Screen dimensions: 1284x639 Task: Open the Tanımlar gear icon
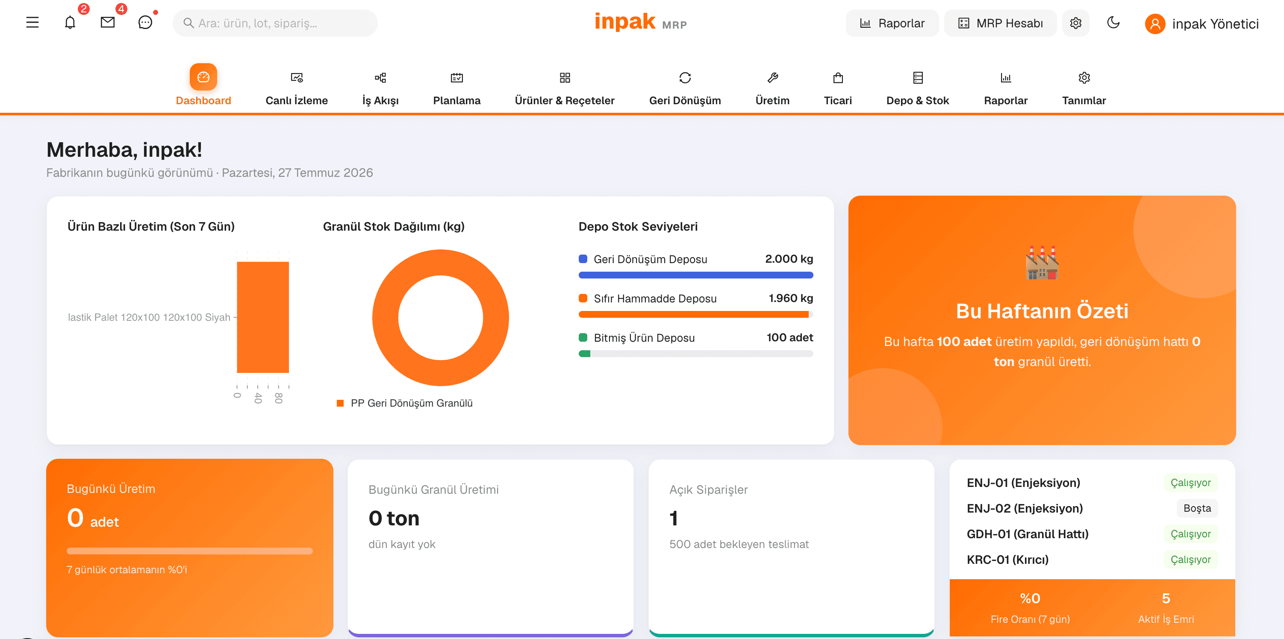coord(1084,78)
